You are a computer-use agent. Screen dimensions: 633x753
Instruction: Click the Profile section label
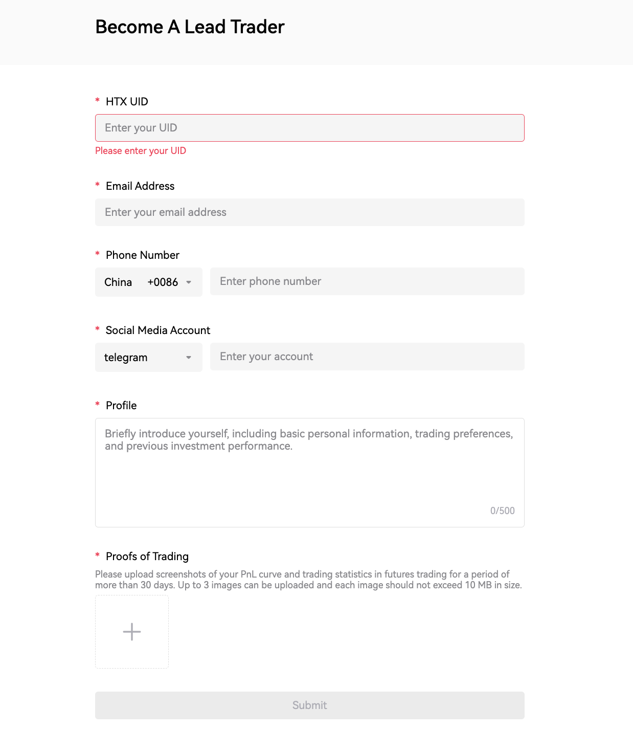(x=121, y=406)
